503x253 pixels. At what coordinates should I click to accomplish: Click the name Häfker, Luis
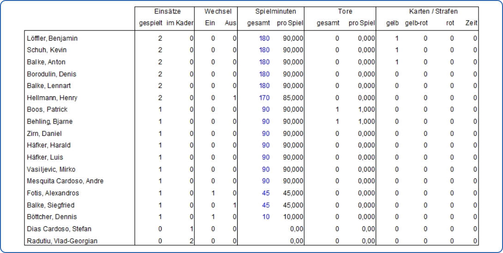45,157
